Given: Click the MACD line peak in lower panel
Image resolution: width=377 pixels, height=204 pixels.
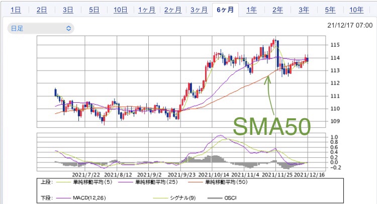Looking at the screenshot, I should (x=220, y=136).
